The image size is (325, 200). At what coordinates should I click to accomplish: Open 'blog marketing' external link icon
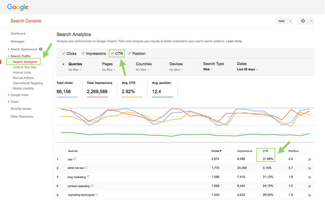coord(88,177)
